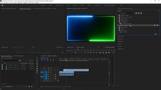
Task: Open the Comparison View button
Action: 109,53
